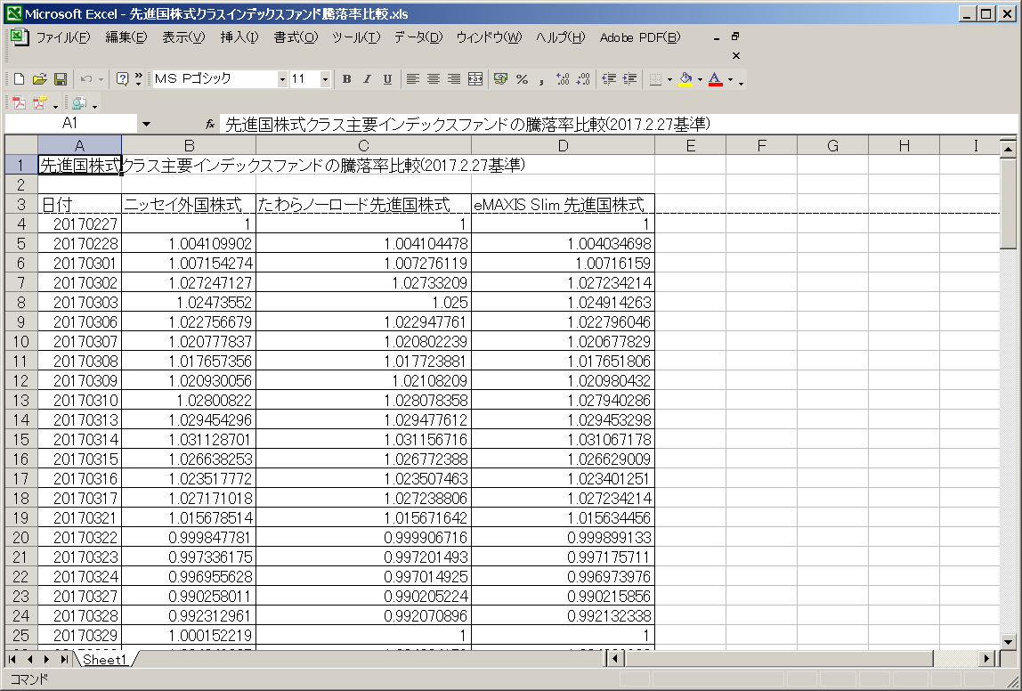Click the insert function fx button
This screenshot has height=691, width=1022.
[x=210, y=123]
